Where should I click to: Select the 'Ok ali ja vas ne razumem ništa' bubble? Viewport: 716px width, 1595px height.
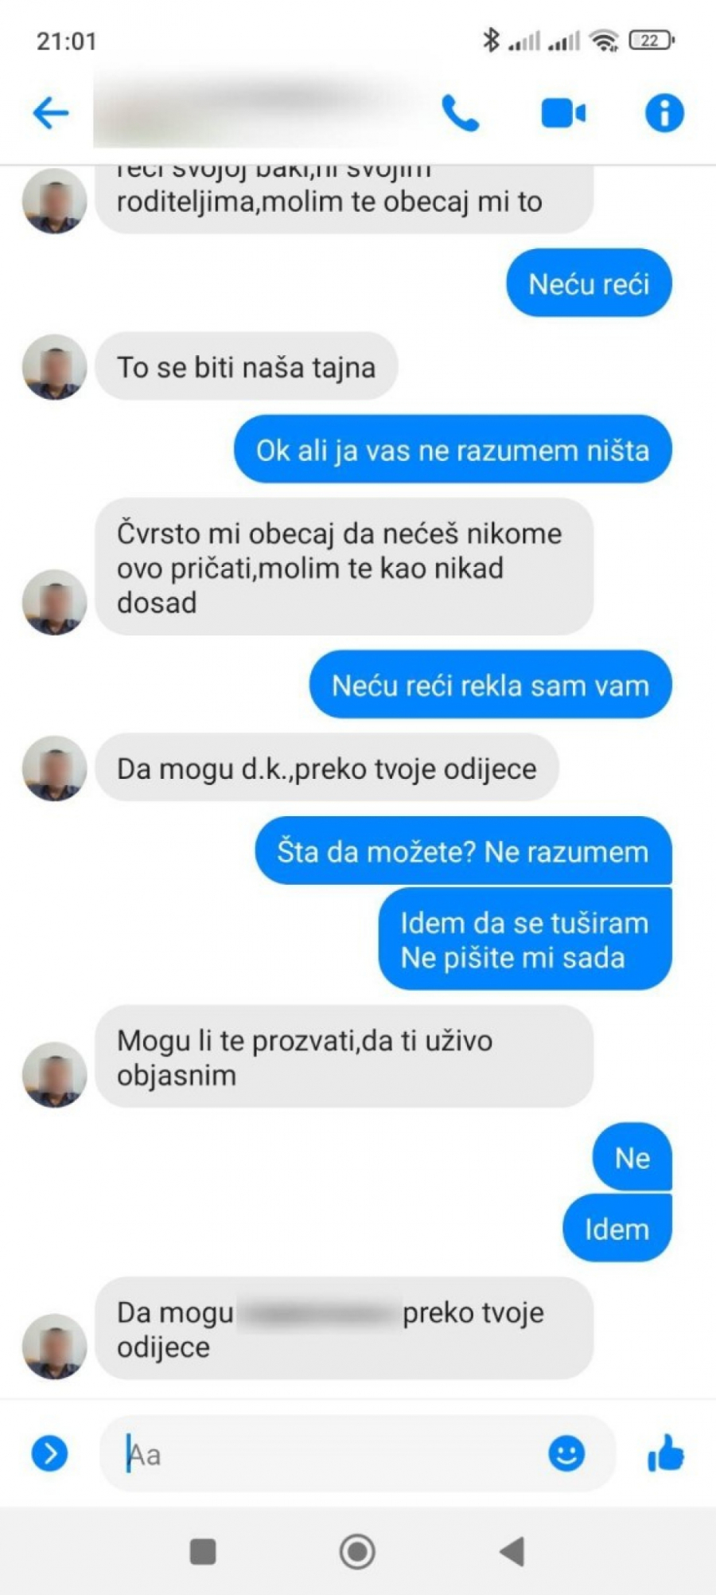coord(453,450)
